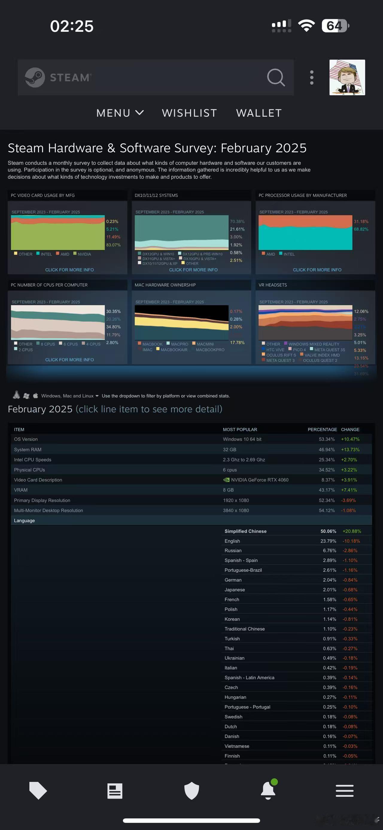Click for more info under CPUs per computer
This screenshot has width=383, height=830.
tap(70, 360)
